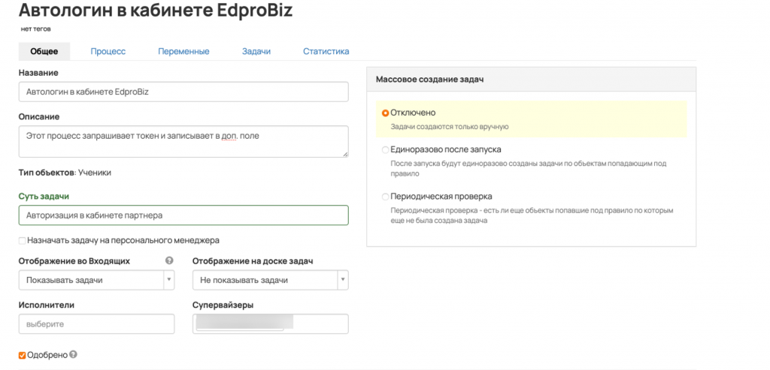Uncheck the Одобрено checkbox
This screenshot has width=770, height=370.
(x=22, y=355)
